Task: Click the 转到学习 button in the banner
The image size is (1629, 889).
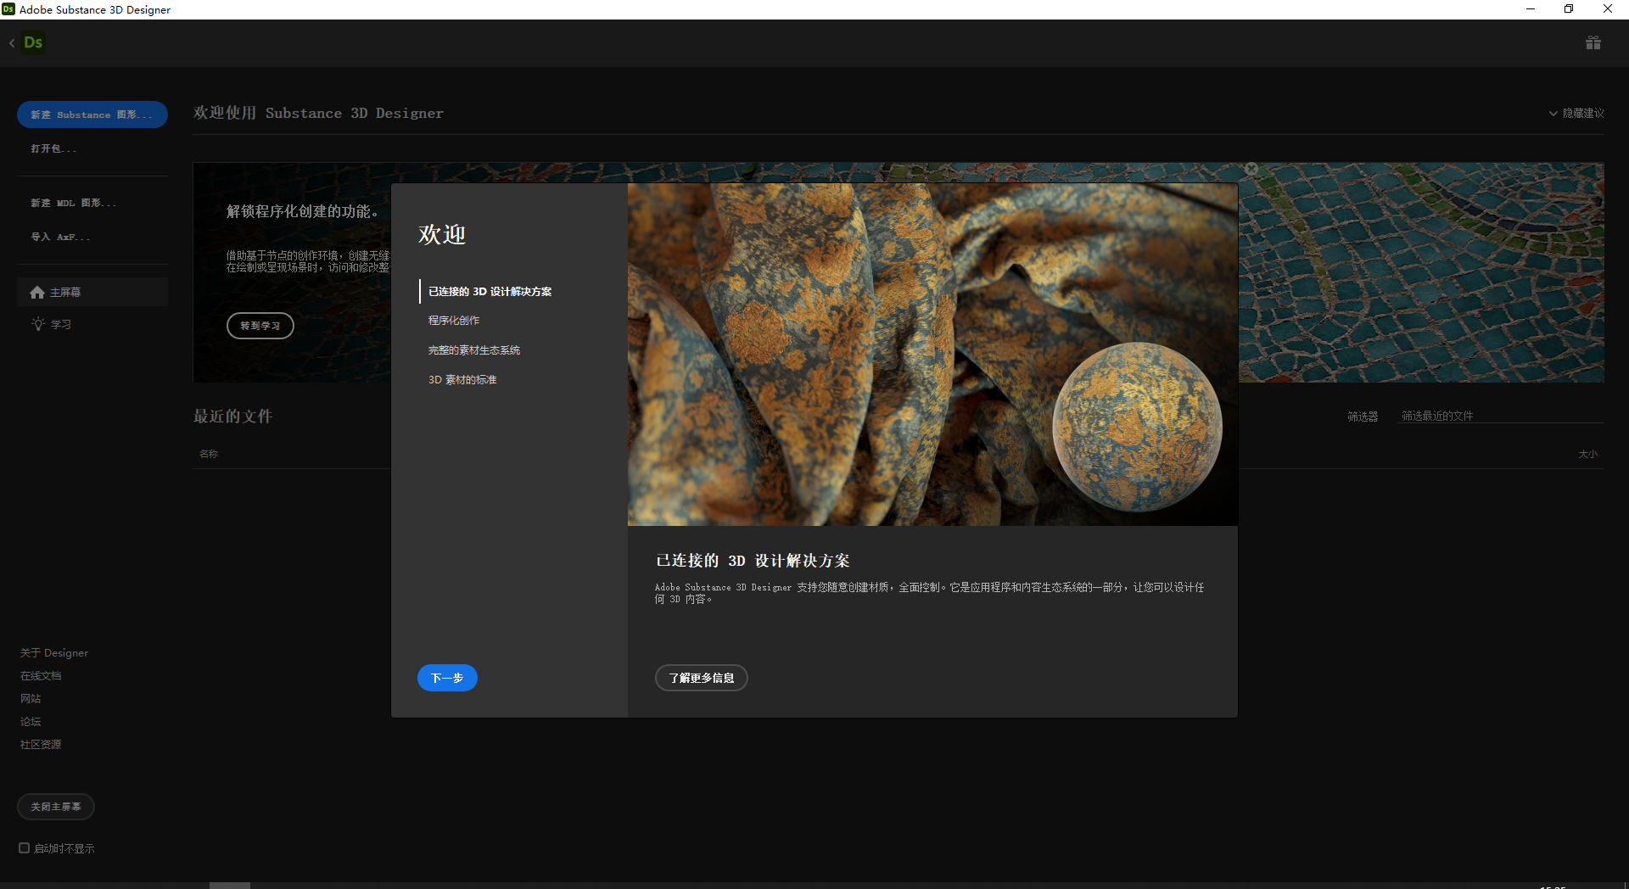Action: (x=260, y=325)
